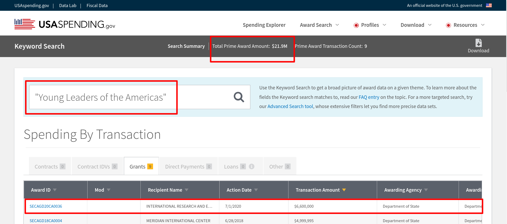Click the Keyword Search page title
Image resolution: width=507 pixels, height=224 pixels.
(39, 46)
